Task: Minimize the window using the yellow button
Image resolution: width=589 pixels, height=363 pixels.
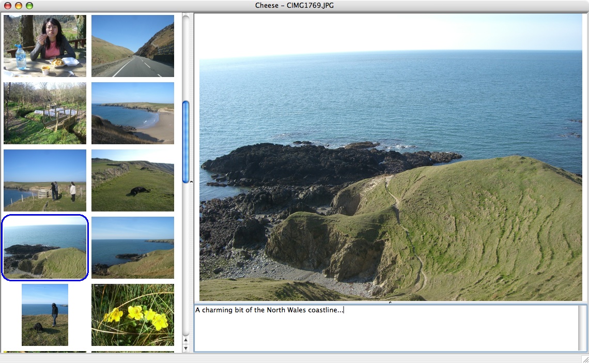Action: coord(19,6)
